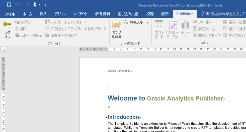Click the Save icon in quick access toolbar

(9, 5)
